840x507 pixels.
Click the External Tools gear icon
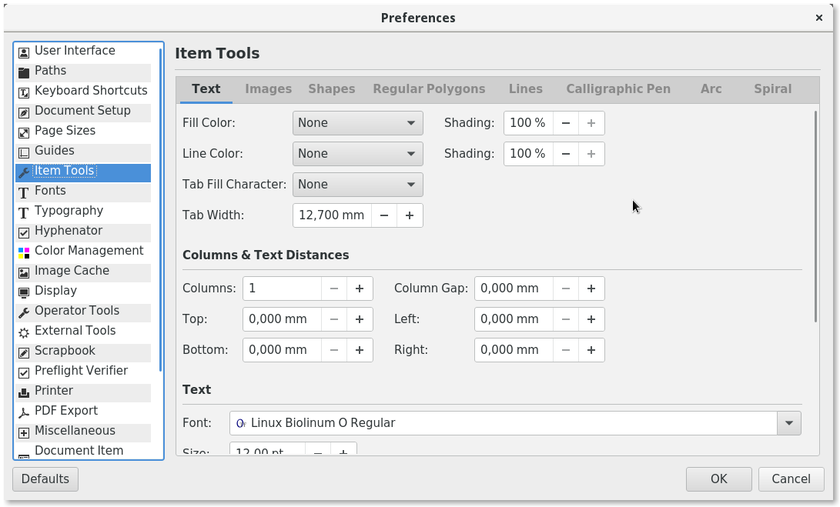(x=24, y=332)
